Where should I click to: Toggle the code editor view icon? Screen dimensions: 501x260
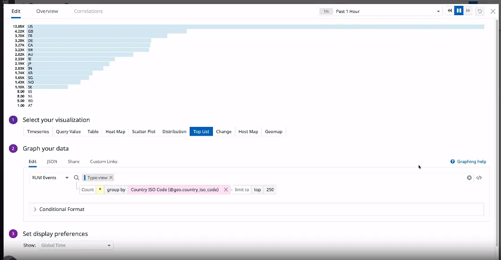click(x=479, y=178)
